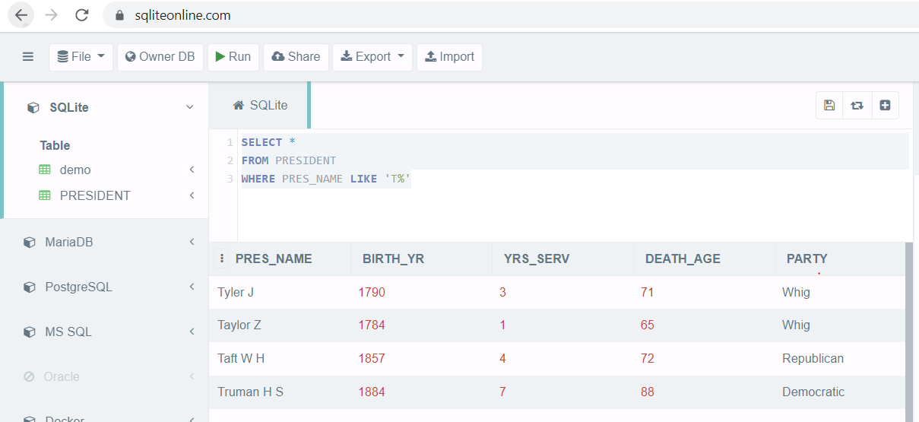Sort by PARTY column header
This screenshot has width=919, height=422.
pos(807,259)
